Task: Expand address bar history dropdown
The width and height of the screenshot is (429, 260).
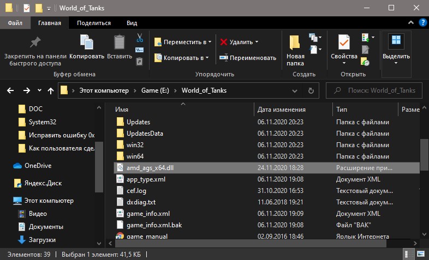Action: tap(295, 90)
